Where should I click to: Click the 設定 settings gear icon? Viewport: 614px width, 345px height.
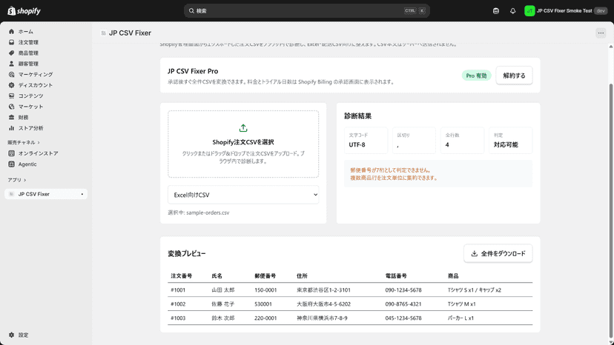11,335
